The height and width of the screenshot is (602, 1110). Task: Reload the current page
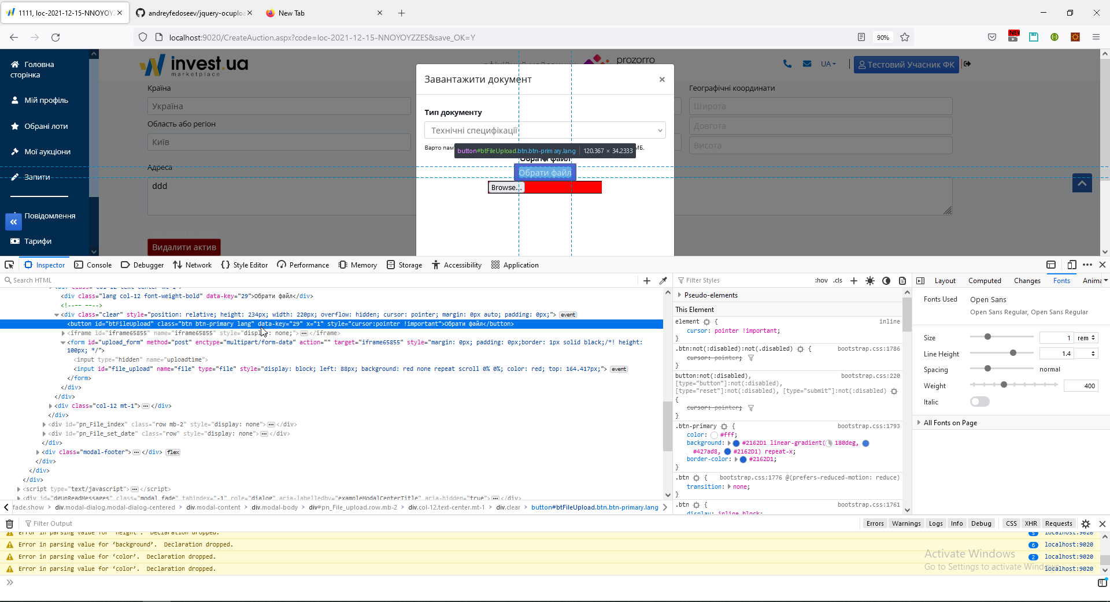tap(55, 38)
